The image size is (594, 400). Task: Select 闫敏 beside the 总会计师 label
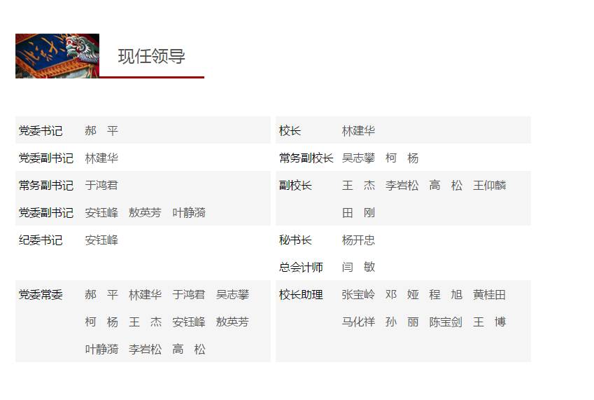pos(358,267)
